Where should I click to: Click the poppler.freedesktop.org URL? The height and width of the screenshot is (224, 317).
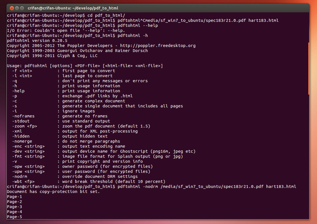pos(158,46)
